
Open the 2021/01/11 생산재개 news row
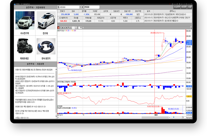pyautogui.click(x=168, y=21)
